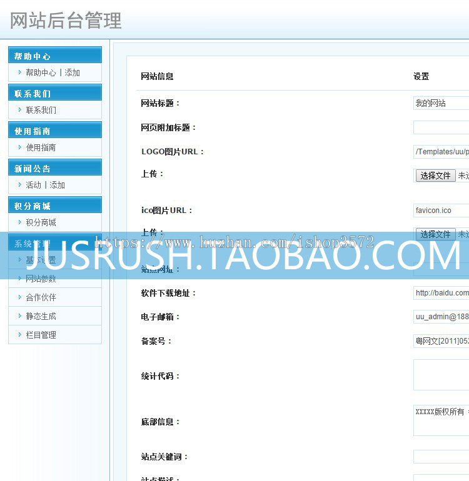Click arrow icon beside 联系我们 link

[x=20, y=110]
